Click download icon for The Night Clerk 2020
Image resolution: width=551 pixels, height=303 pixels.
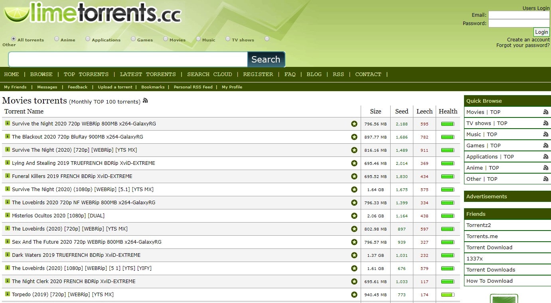(x=8, y=281)
